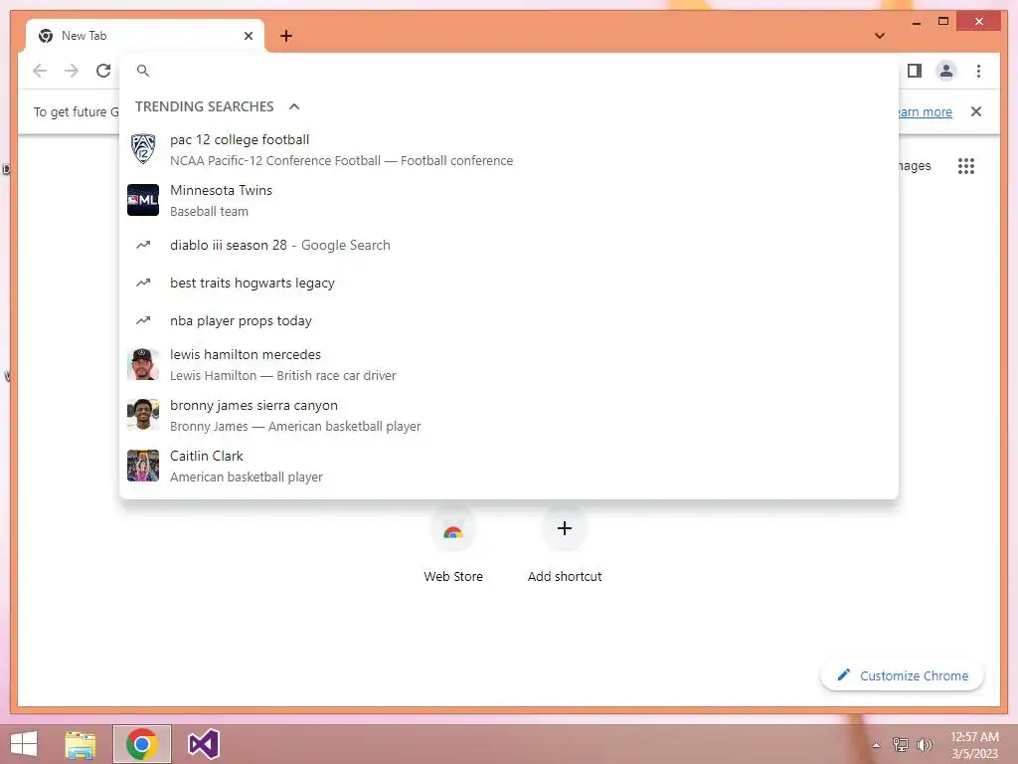Click the back navigation arrow

coord(40,71)
